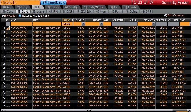Select ISIN CY0049250810
Screen dimensions: 191x112
[19, 106]
